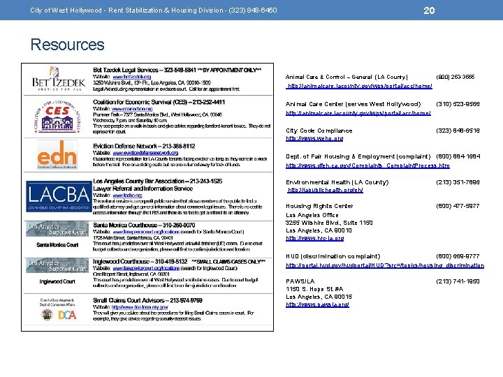Click Santa Monica Court caption under image
503x377 pixels.
coord(57,245)
